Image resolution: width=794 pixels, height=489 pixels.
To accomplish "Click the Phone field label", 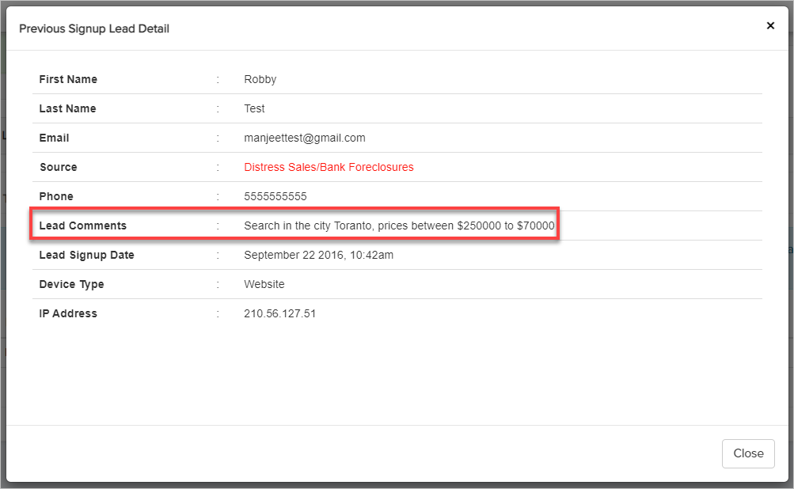I will coord(55,196).
